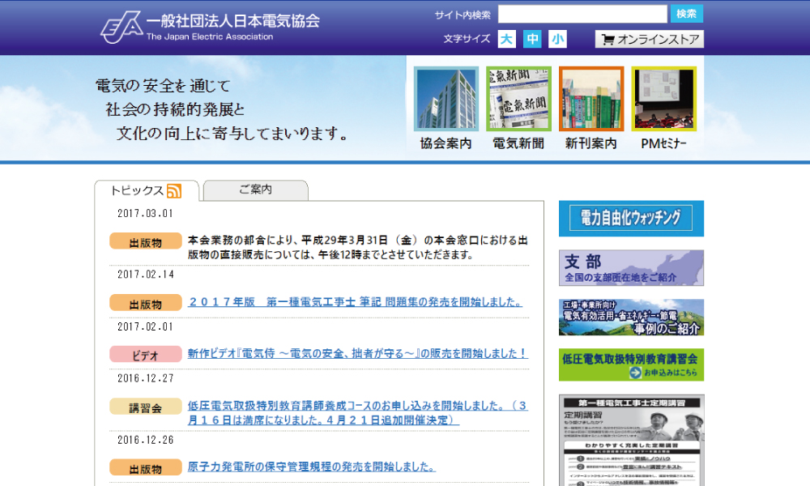Screen dimensions: 810x486
Task: Click the 本会業務の都合により notice text
Action: pyautogui.click(x=357, y=247)
